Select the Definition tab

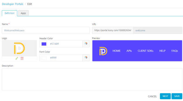(x=9, y=13)
